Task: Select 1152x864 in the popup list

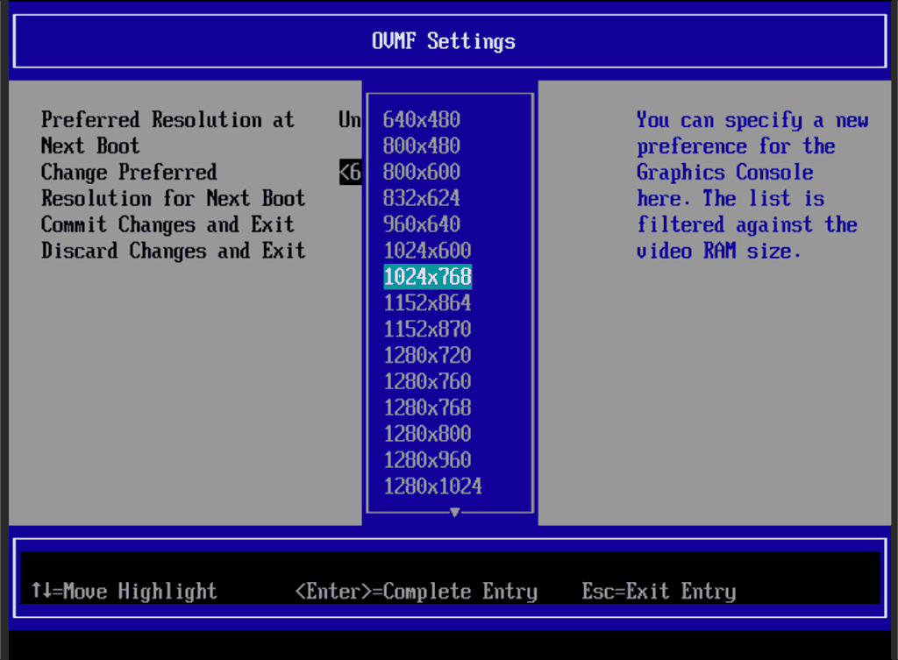Action: (x=427, y=302)
